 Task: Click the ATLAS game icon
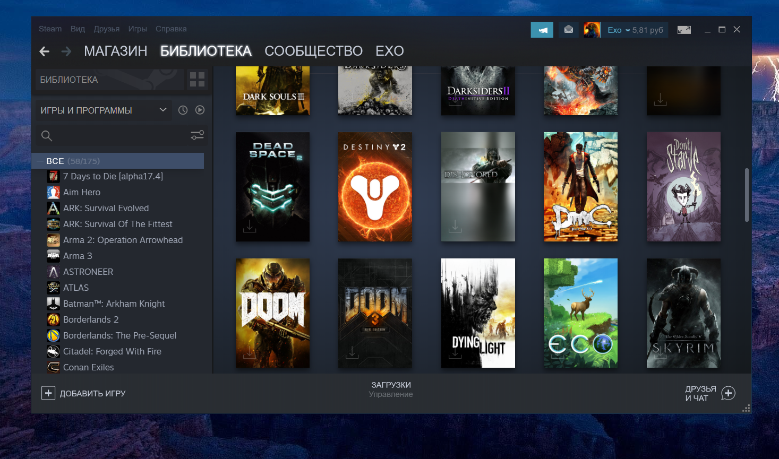pos(53,288)
